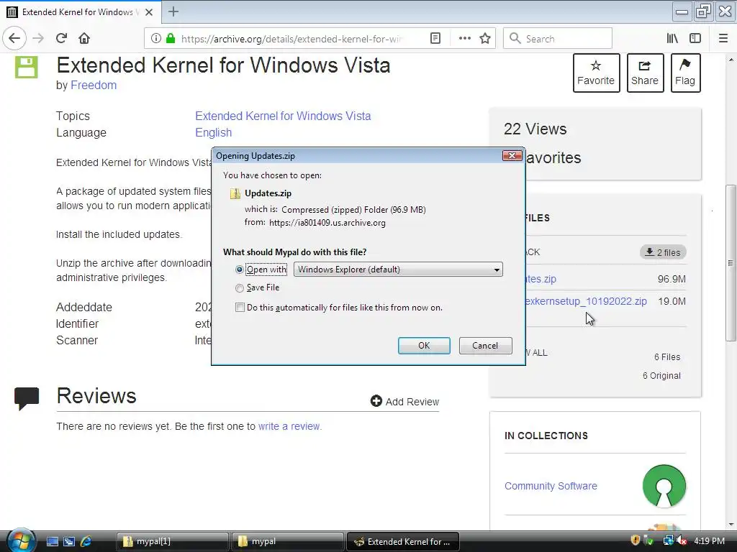
Task: Open the Community Software collection logo
Action: (x=664, y=487)
